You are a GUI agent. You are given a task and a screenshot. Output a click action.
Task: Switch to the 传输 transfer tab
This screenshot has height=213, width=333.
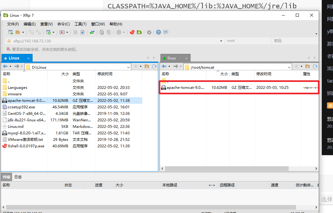click(7, 177)
